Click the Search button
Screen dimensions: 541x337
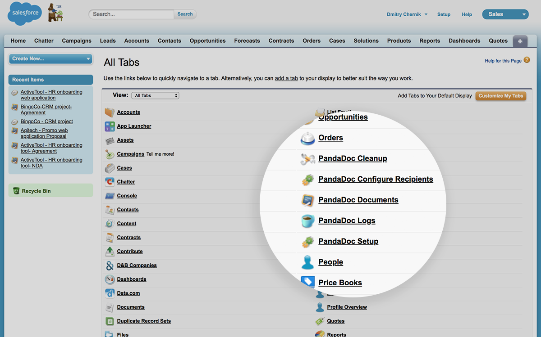coord(185,14)
